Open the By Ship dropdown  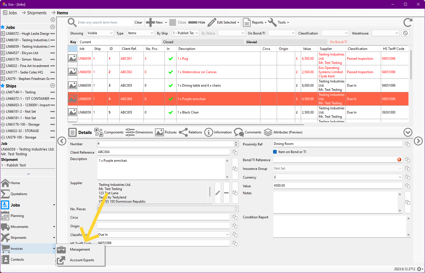[185, 33]
